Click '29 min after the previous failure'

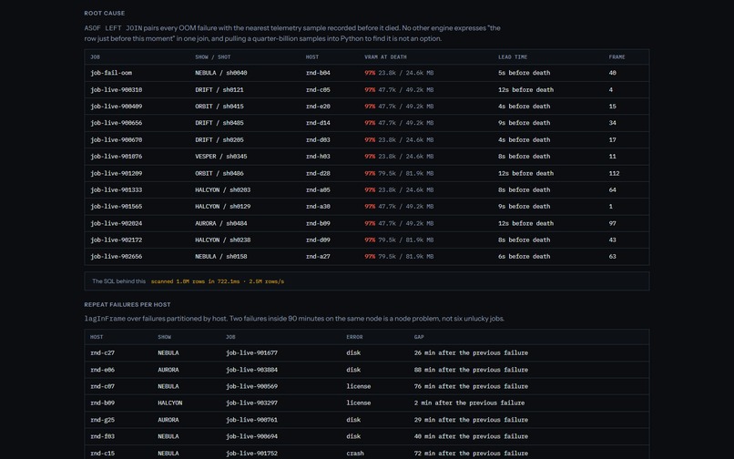click(x=471, y=420)
